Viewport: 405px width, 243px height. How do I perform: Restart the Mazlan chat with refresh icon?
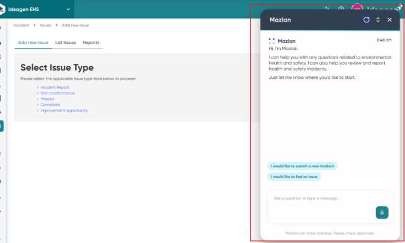[x=366, y=20]
